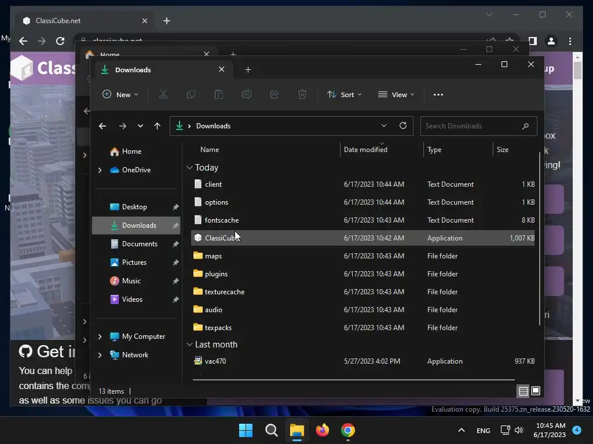Select the fontscache text document

[363, 220]
